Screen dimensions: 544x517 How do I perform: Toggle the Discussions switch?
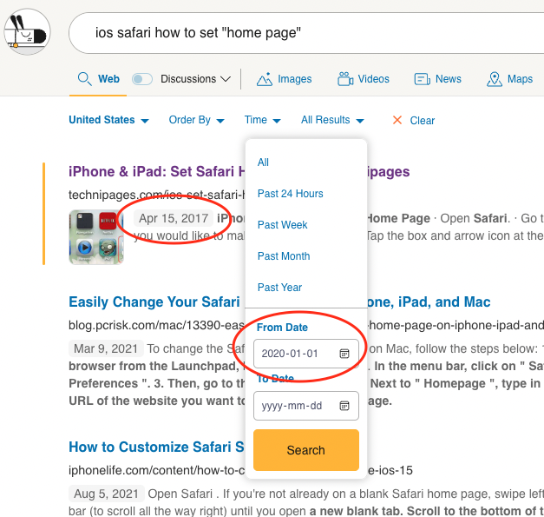click(142, 79)
